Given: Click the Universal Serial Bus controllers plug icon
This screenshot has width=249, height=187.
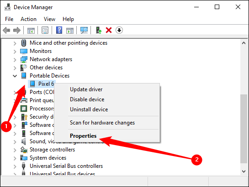Looking at the screenshot, I should 23,166.
